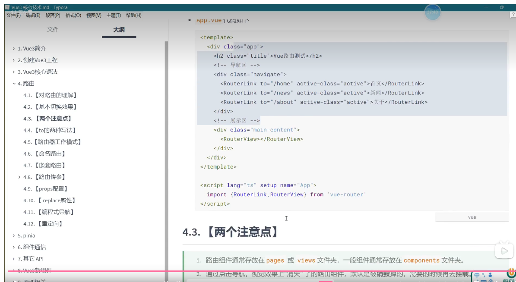
Task: Click the 'components' inline code word
Action: coord(421,260)
